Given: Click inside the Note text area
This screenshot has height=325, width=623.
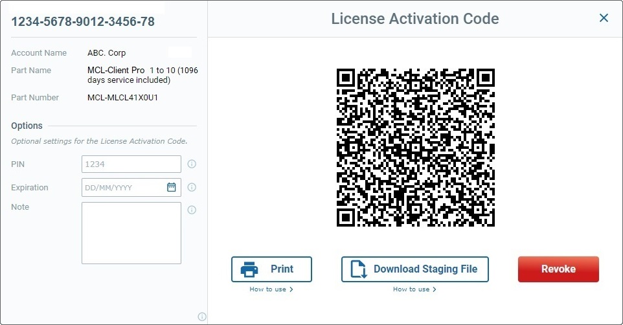Looking at the screenshot, I should pos(131,233).
